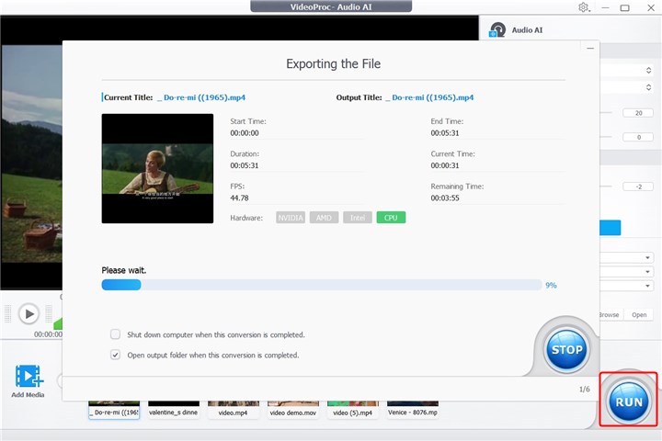
Task: Open the first stepper dropdown in the right panel
Action: pyautogui.click(x=648, y=70)
